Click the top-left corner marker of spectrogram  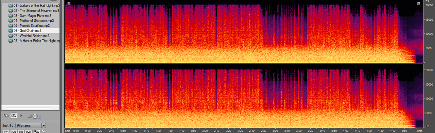(69, 3)
